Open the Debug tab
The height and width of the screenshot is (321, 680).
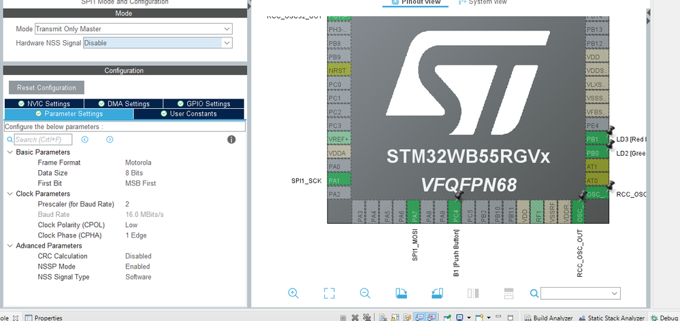[664, 318]
